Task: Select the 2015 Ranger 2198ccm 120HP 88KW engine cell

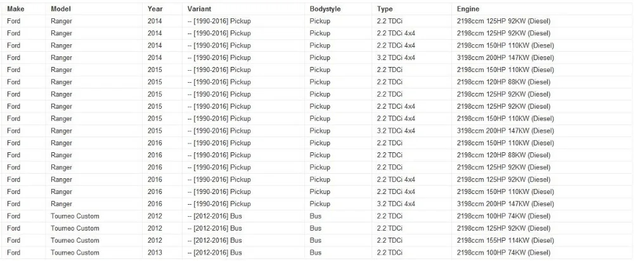Action: pyautogui.click(x=542, y=82)
